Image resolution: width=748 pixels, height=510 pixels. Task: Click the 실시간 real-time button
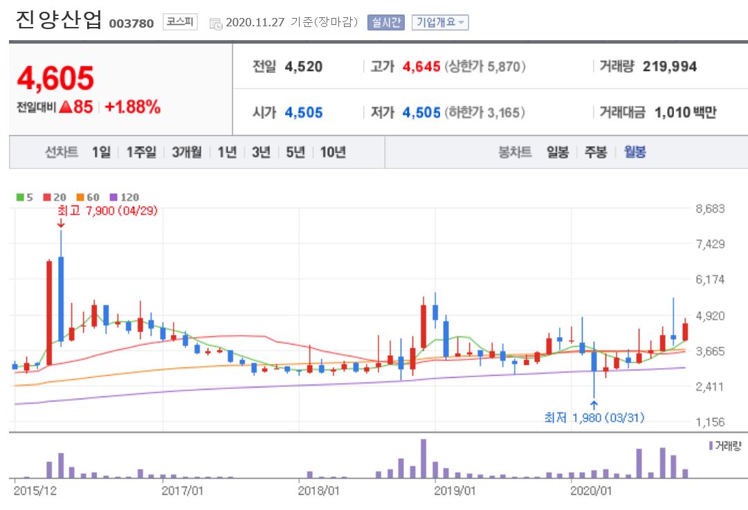(x=386, y=22)
